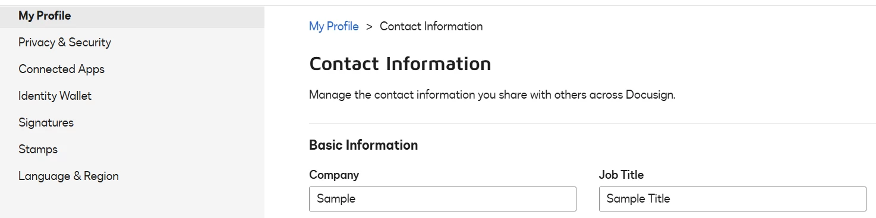This screenshot has width=876, height=218.
Task: Focus the Job Title field containing Sample Title
Action: (733, 199)
